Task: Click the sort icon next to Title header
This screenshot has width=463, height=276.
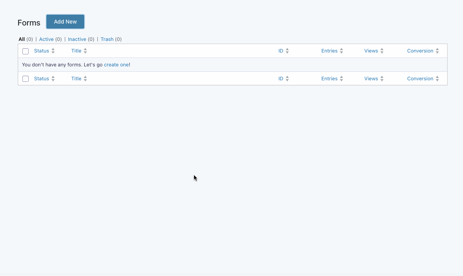Action: click(x=85, y=51)
